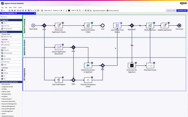Click the Activity Exceptions button
The width and height of the screenshot is (188, 117).
click(100, 10)
